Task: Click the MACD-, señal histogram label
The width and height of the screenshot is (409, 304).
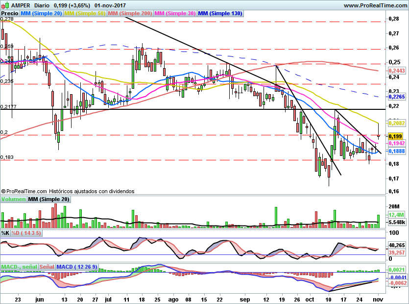Action: [18, 267]
